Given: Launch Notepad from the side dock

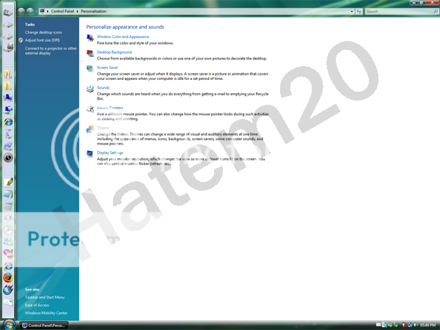Looking at the screenshot, I should point(8,194).
